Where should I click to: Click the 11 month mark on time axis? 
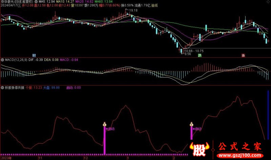tap(40, 158)
